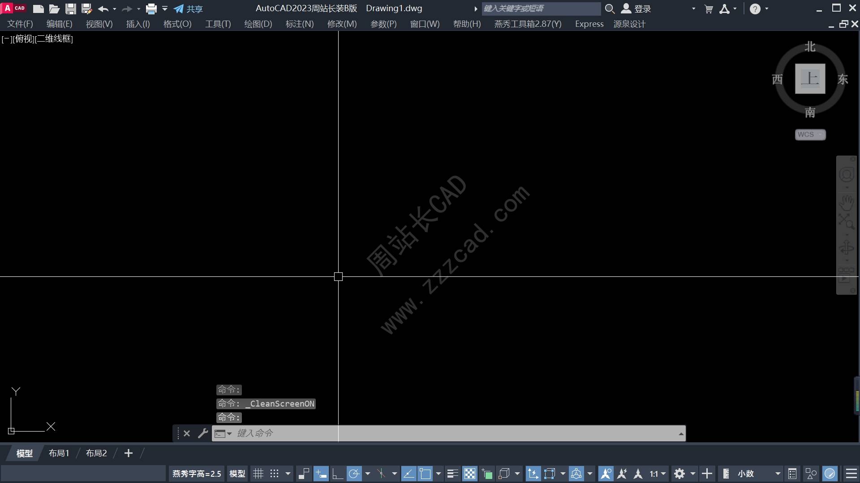The image size is (860, 483).
Task: Click the Open file folder icon
Action: pos(54,8)
